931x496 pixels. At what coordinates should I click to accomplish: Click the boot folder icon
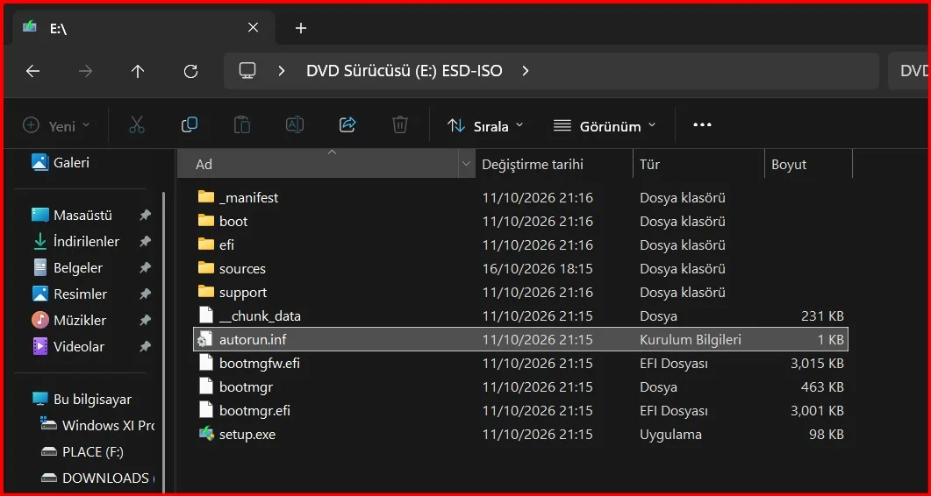[206, 221]
